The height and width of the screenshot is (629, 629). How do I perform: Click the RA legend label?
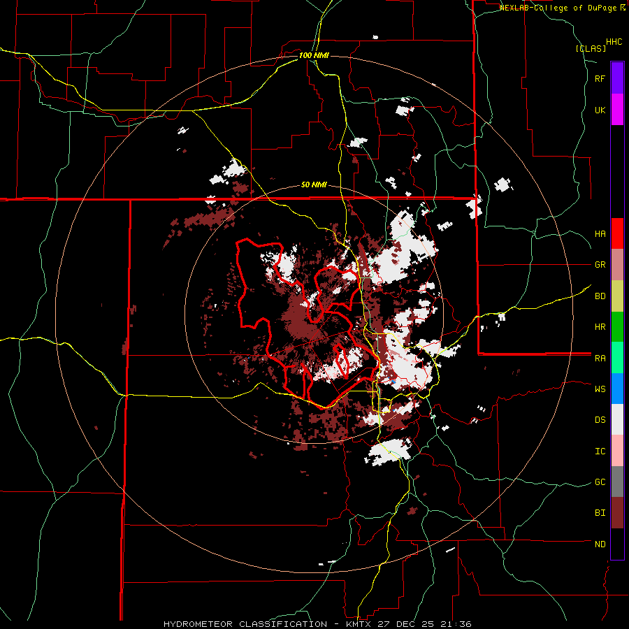click(600, 359)
